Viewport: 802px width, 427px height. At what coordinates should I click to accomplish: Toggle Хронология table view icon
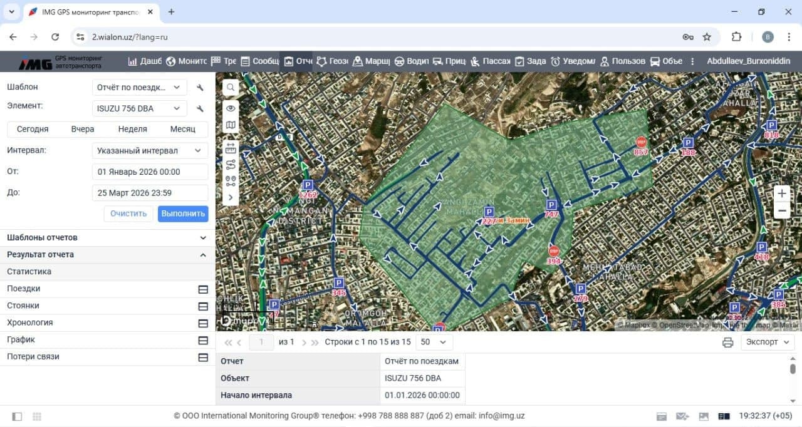click(x=202, y=323)
